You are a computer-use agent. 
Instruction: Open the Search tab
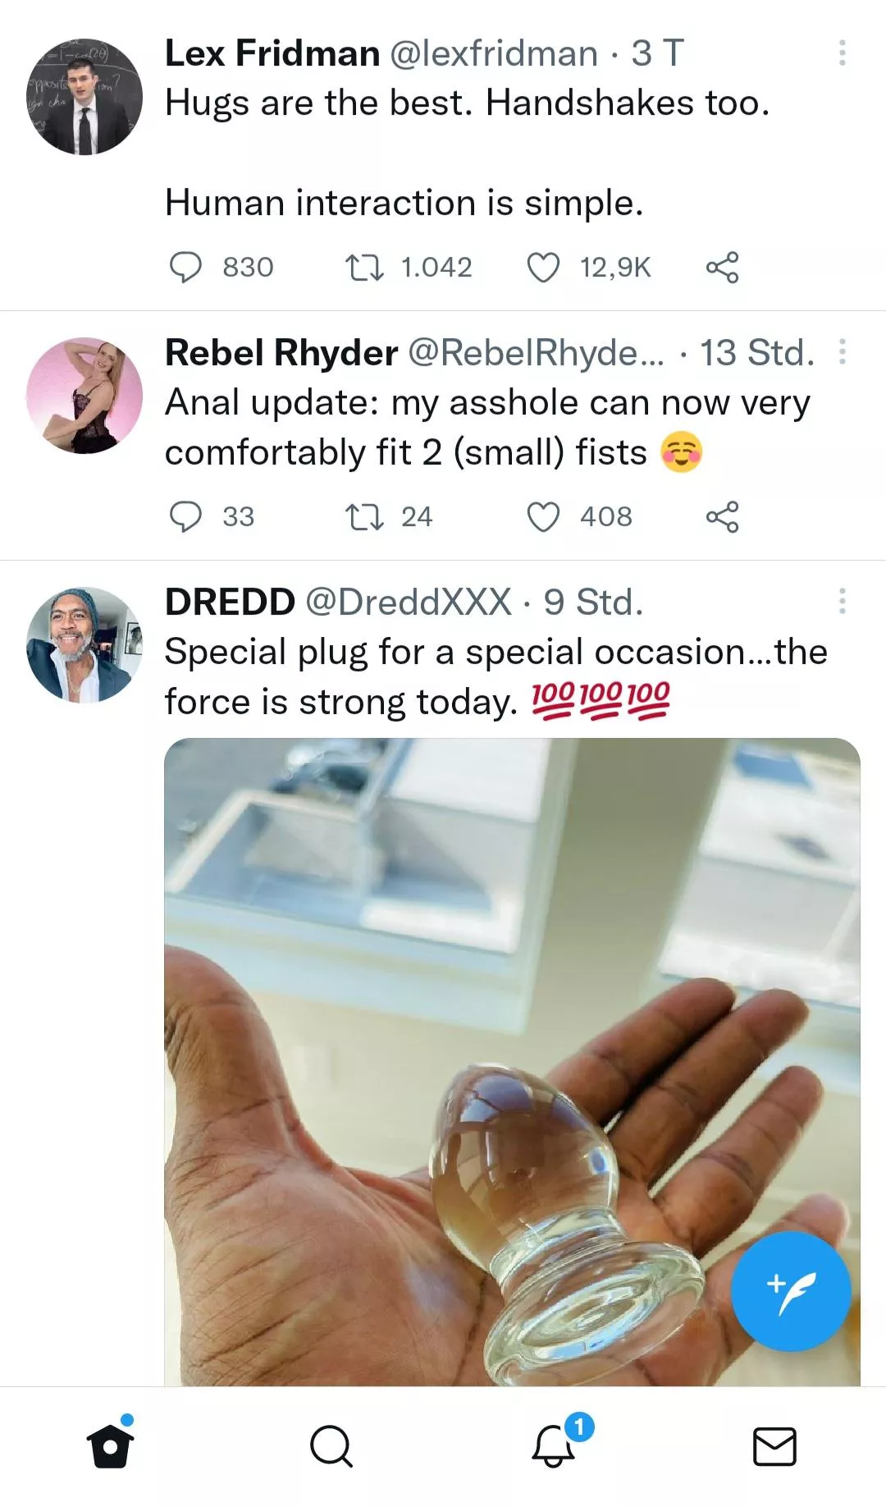[x=331, y=1446]
